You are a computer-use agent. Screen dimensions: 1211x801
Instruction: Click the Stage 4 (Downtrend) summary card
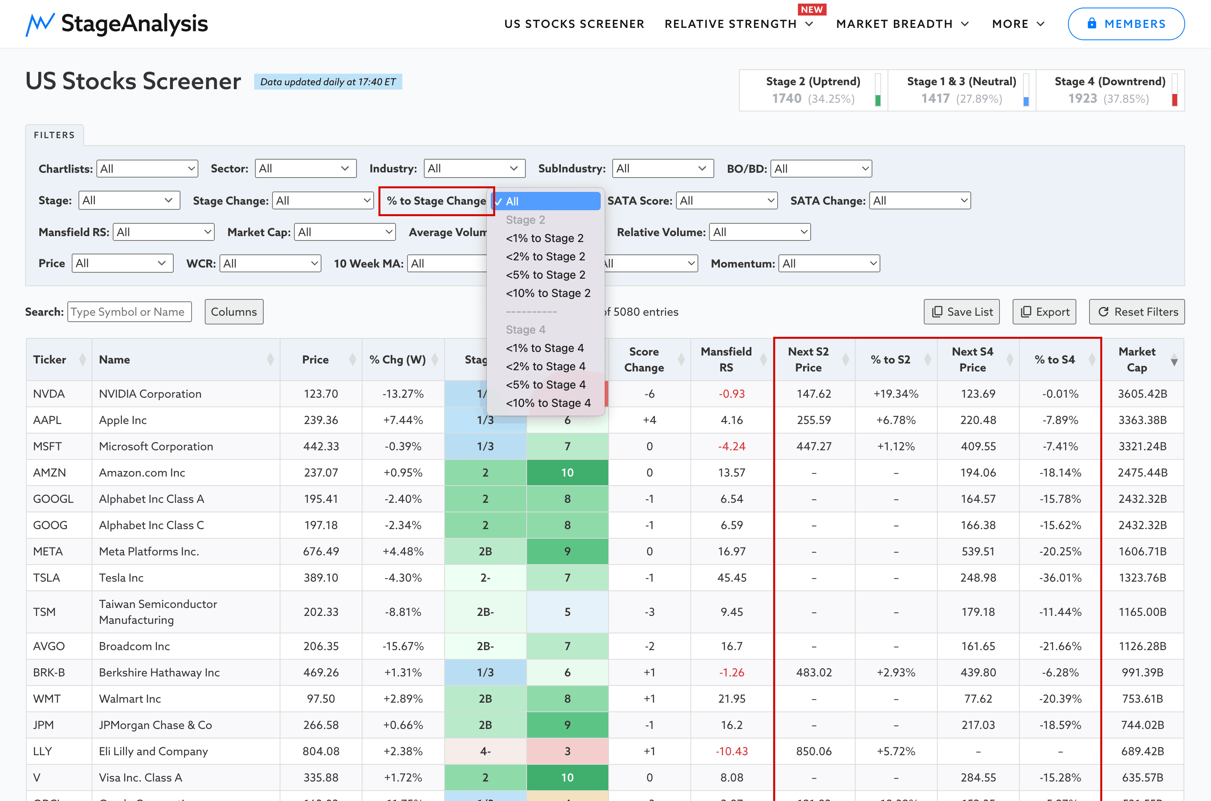point(1110,90)
